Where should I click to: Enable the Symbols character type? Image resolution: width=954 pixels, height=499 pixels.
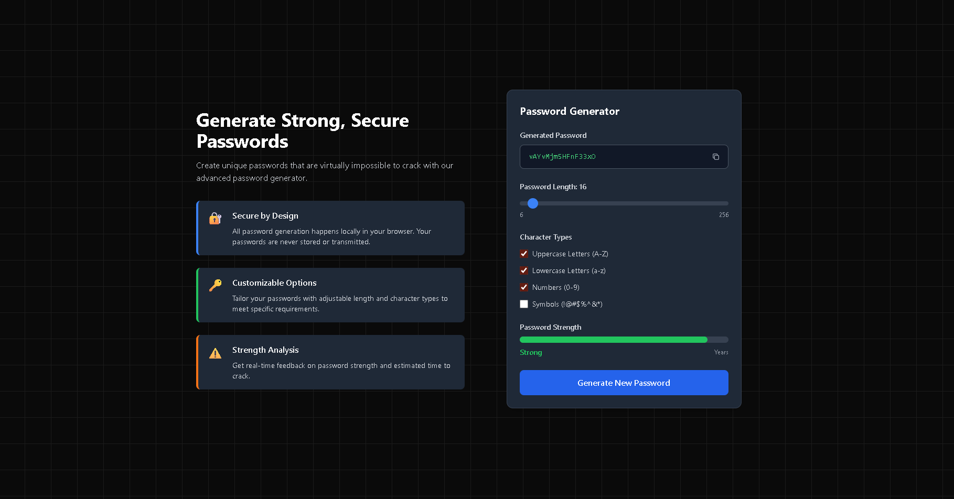pos(524,304)
